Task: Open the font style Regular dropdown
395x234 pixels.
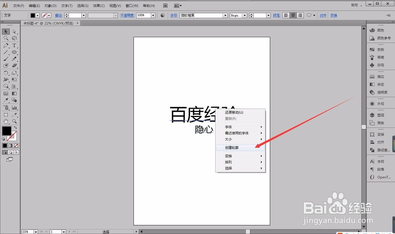Action: (244, 15)
